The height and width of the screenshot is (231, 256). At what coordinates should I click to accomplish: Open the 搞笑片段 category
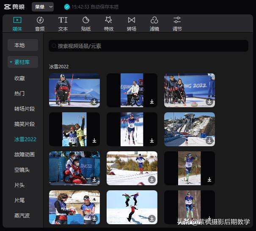point(25,124)
